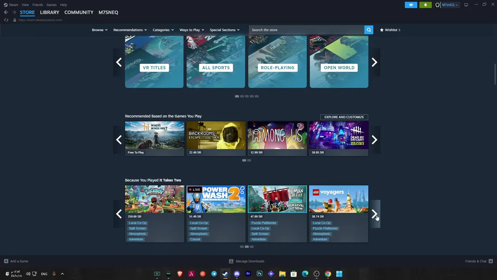This screenshot has height=280, width=497.
Task: Switch to the LIBRARY tab
Action: click(50, 12)
